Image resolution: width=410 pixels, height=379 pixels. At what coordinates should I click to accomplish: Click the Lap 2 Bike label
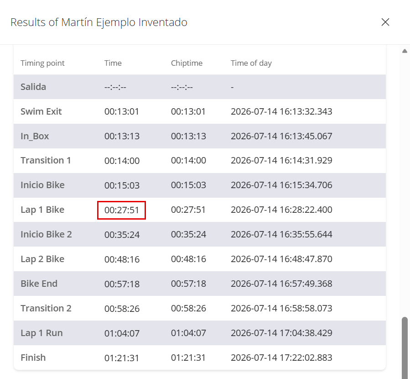[42, 259]
